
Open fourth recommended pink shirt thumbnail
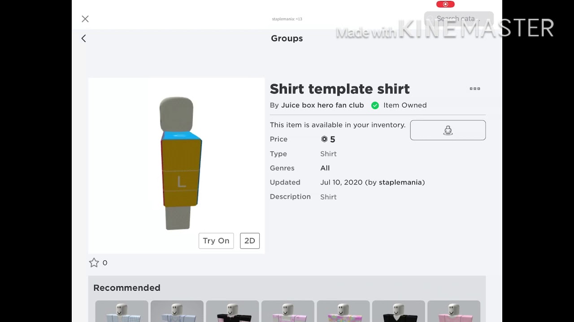click(288, 311)
